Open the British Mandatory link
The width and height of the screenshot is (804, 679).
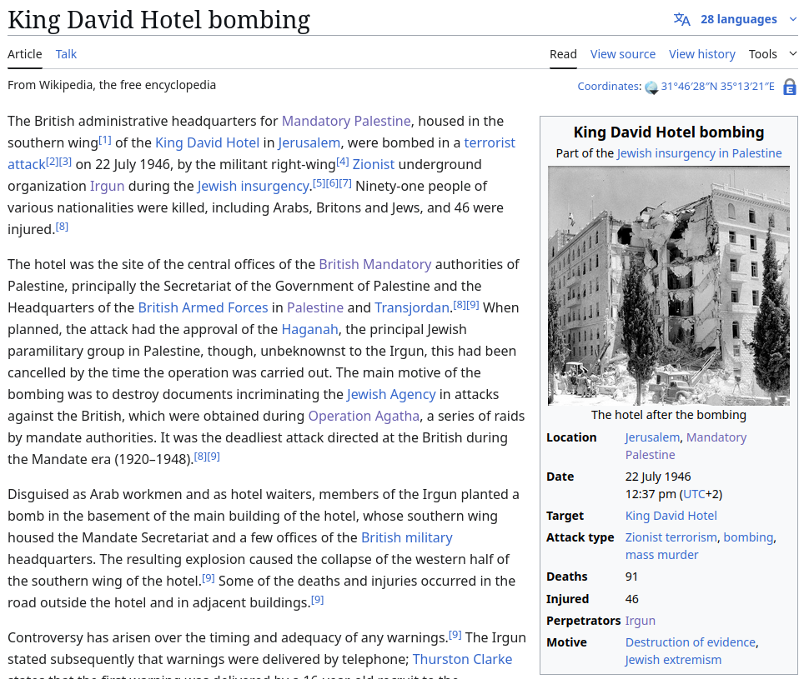[x=374, y=264]
